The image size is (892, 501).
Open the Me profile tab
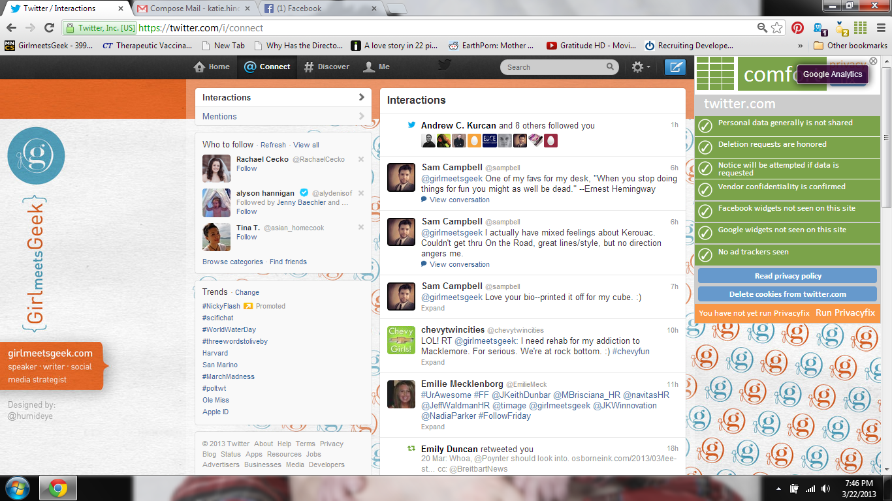click(376, 67)
